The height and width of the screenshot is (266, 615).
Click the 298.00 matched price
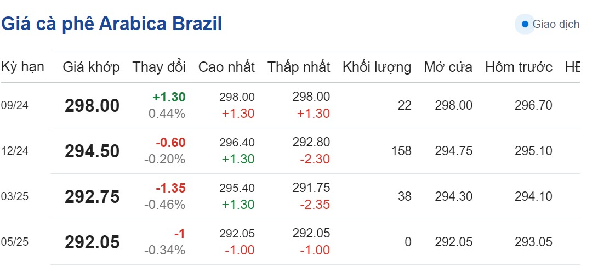point(92,106)
